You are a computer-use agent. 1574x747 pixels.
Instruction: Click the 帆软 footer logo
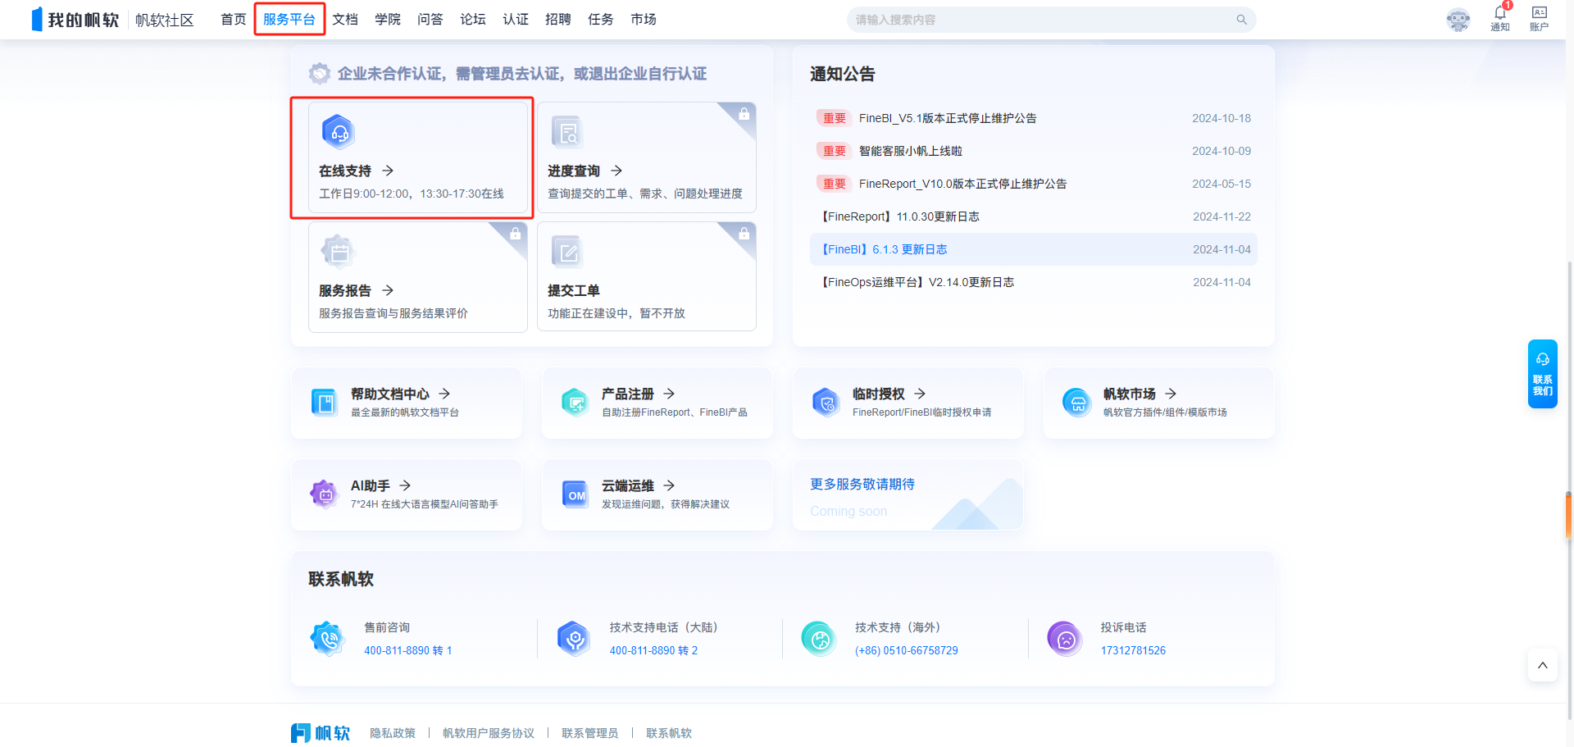(x=321, y=733)
